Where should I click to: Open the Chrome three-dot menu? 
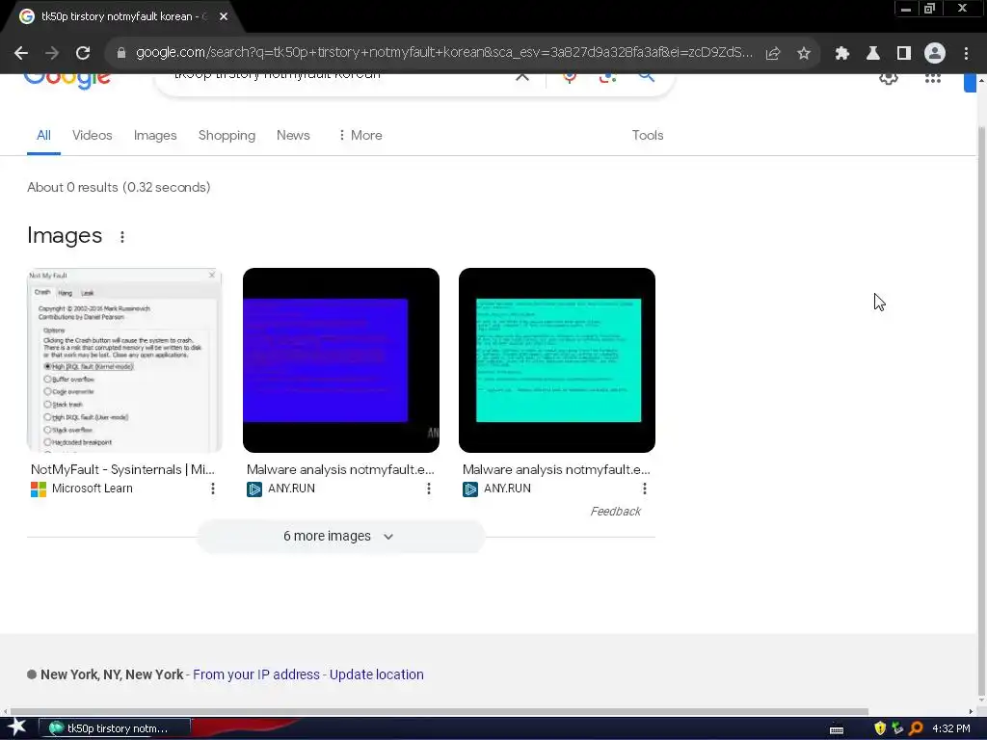click(966, 54)
